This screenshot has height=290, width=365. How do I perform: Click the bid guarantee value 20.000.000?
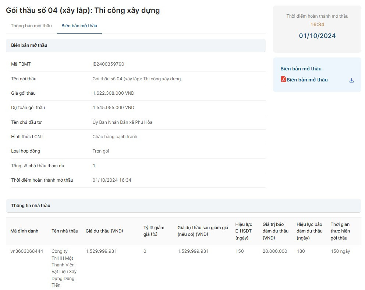275,251
